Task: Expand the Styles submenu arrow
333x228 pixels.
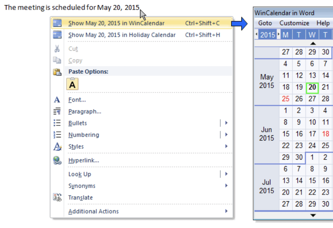Action: 227,146
